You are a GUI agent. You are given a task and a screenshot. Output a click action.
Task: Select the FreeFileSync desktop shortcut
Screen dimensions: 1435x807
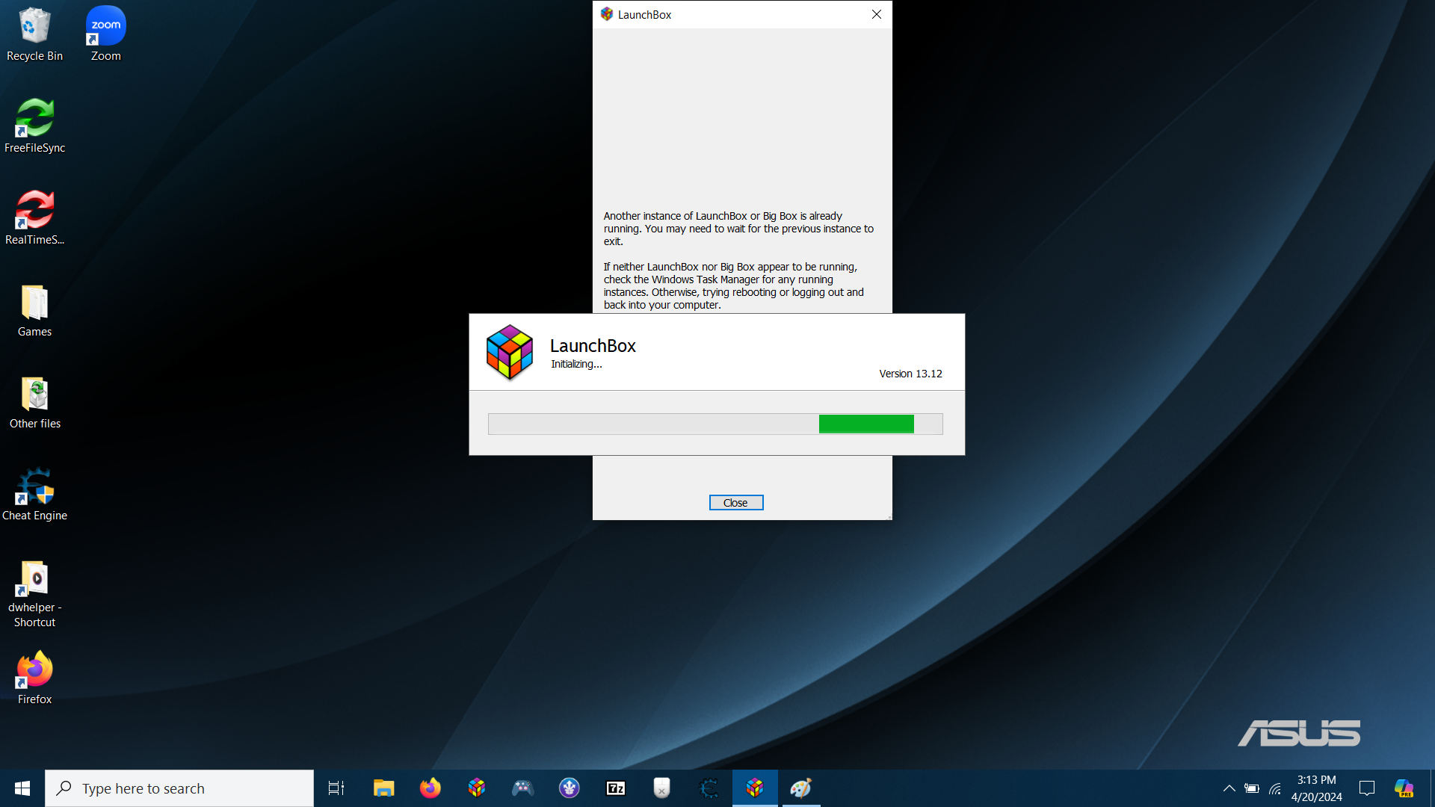[x=34, y=126]
